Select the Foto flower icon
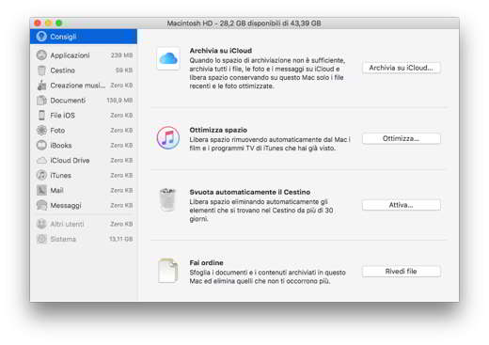This screenshot has height=345, width=489. 41,130
